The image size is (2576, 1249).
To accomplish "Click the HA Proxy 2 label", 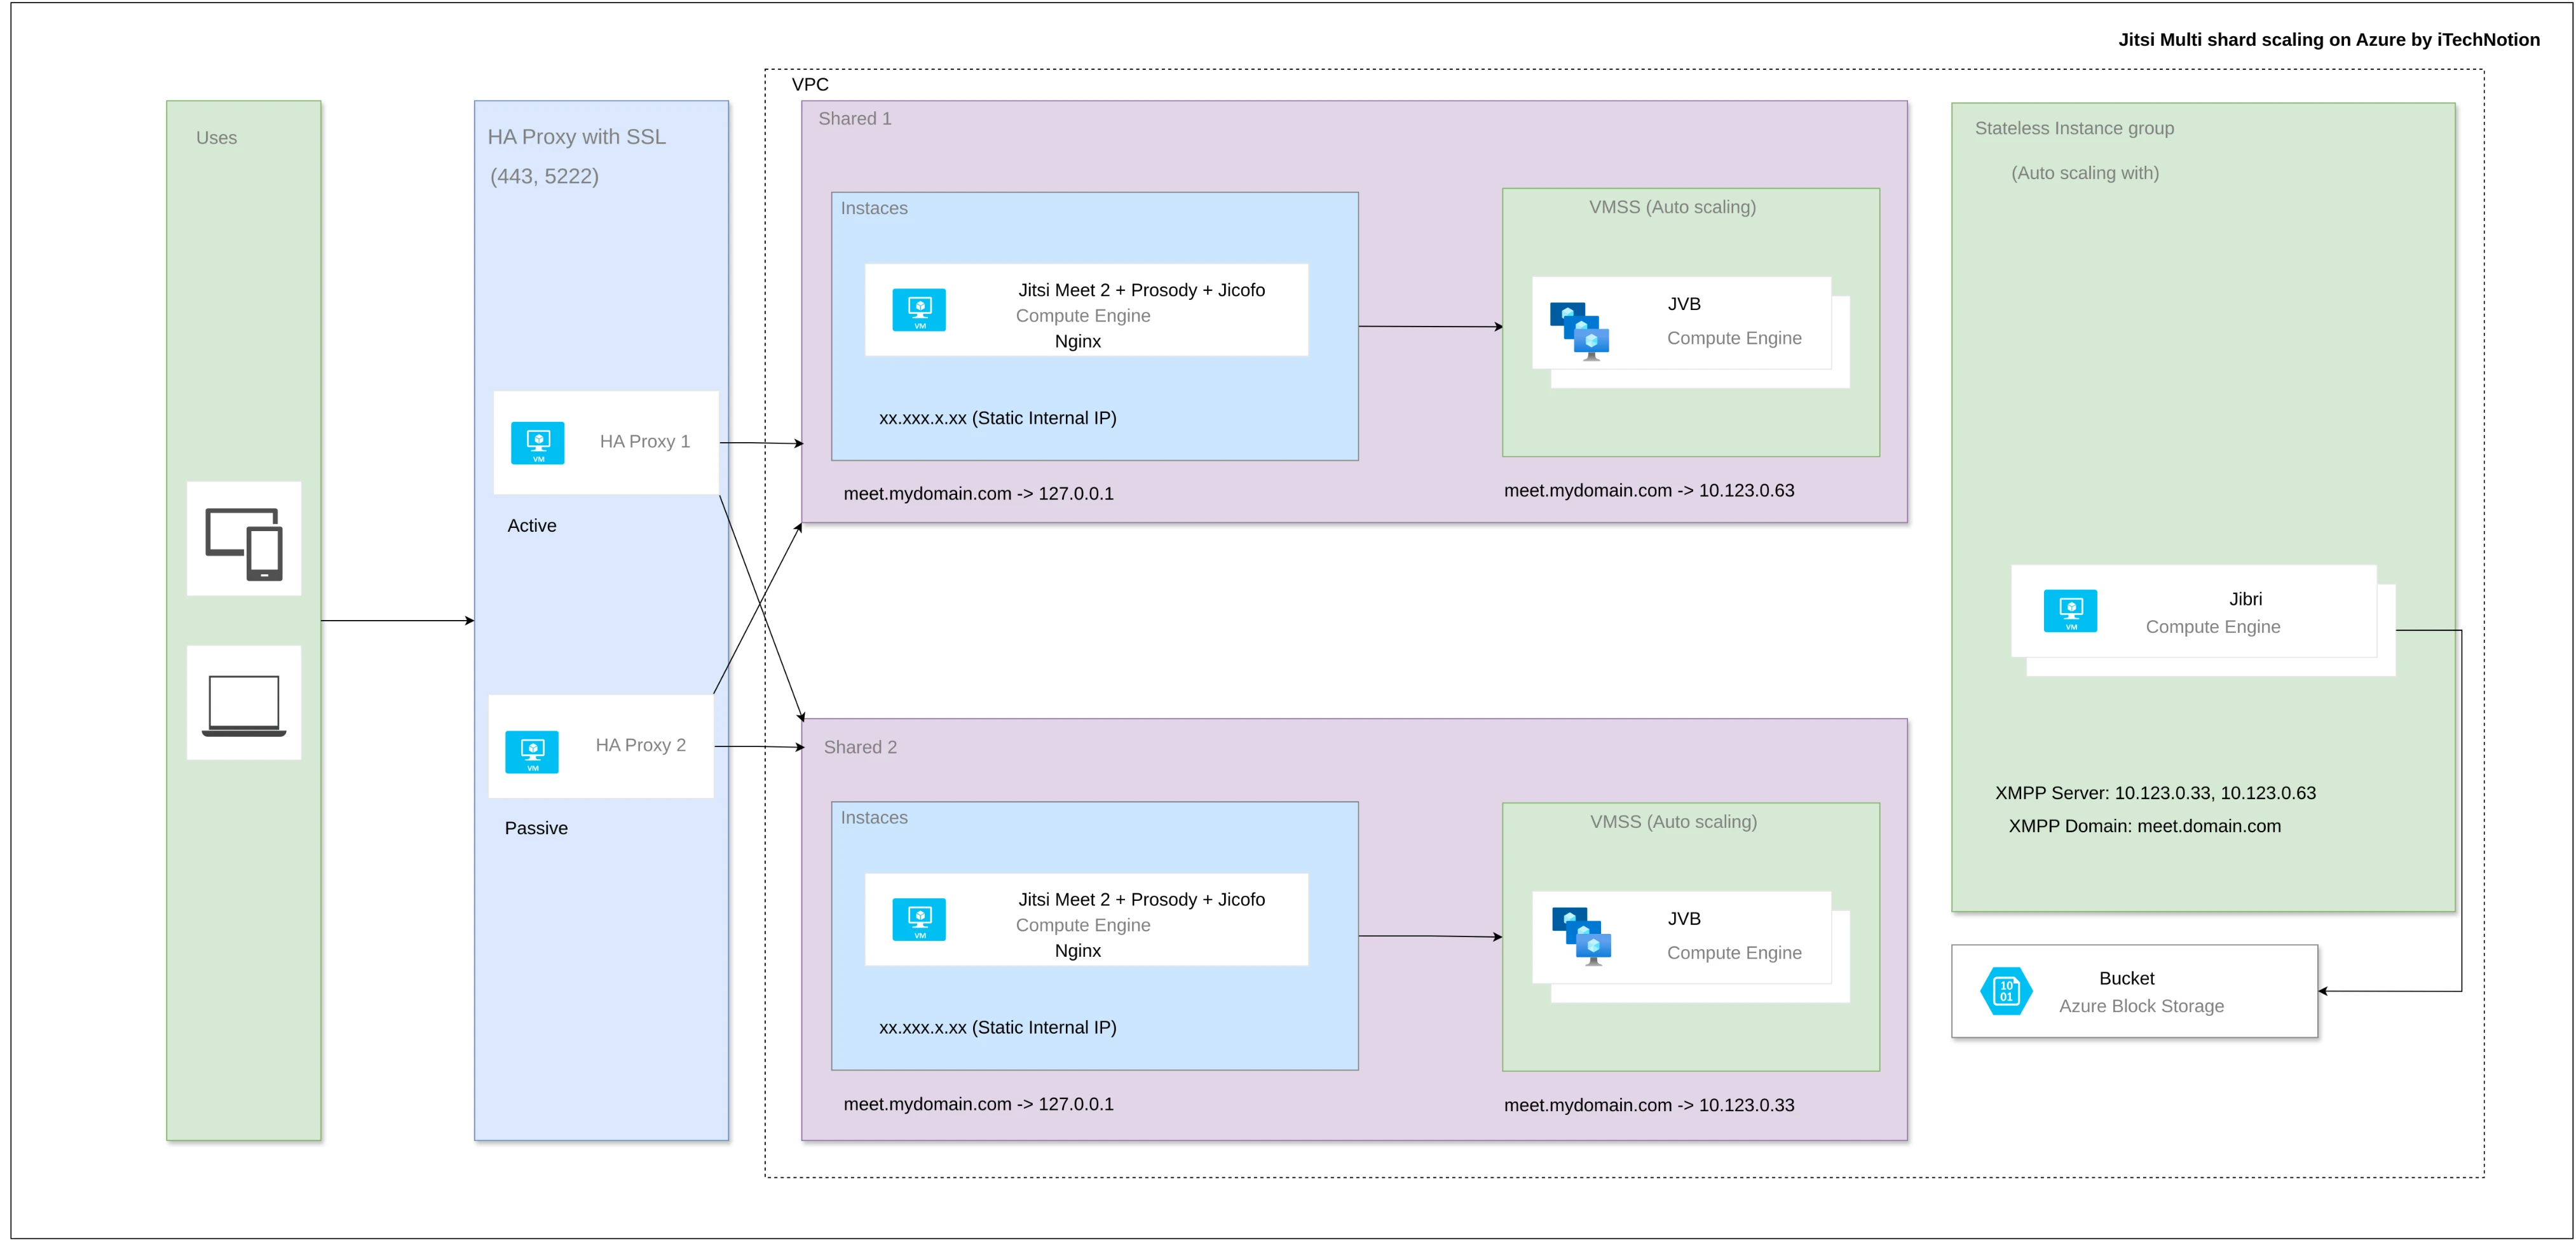I will (641, 745).
